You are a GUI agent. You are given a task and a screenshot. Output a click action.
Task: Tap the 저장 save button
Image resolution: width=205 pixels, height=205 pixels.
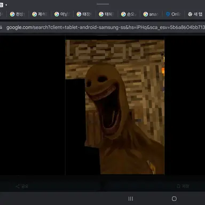pos(183,186)
